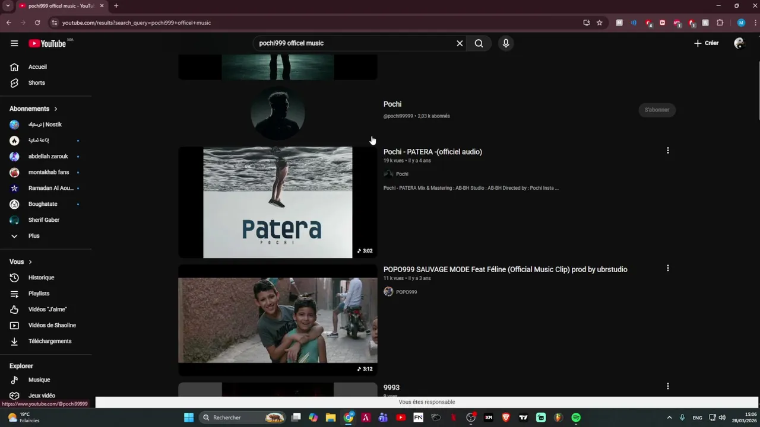Click the browser back arrow
Image resolution: width=760 pixels, height=427 pixels.
pyautogui.click(x=9, y=23)
